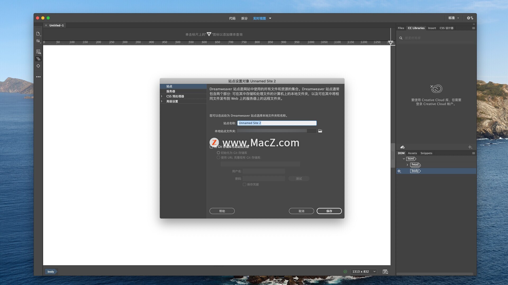Click the Git password field
This screenshot has width=508, height=285.
click(264, 179)
